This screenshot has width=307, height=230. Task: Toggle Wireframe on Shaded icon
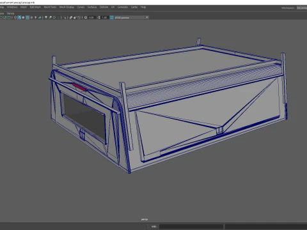28,17
